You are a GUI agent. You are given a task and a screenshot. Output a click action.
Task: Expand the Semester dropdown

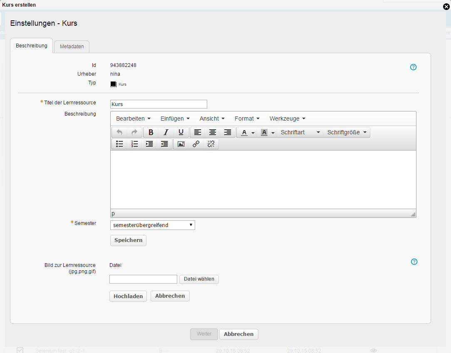click(153, 225)
